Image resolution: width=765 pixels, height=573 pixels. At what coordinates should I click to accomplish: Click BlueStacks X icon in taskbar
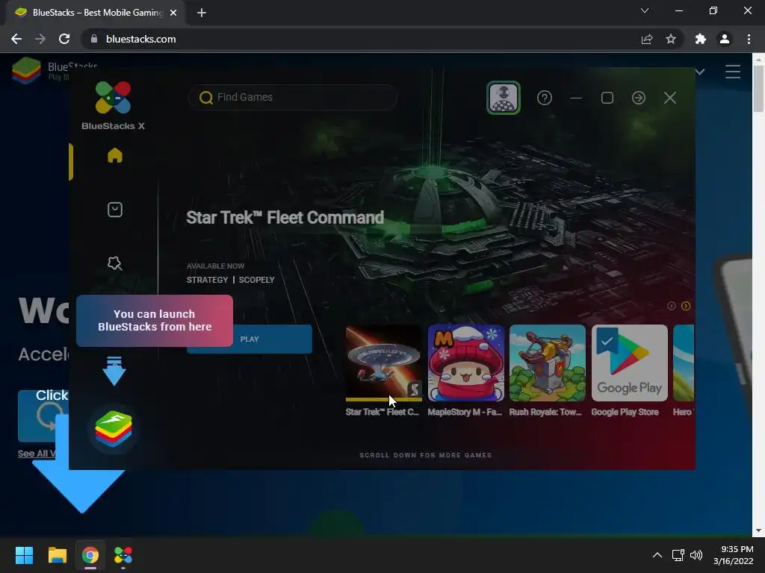[123, 555]
